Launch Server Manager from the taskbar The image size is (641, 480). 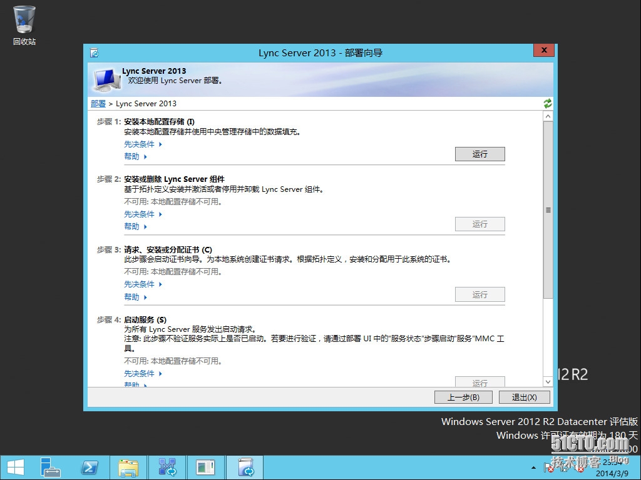tap(50, 467)
